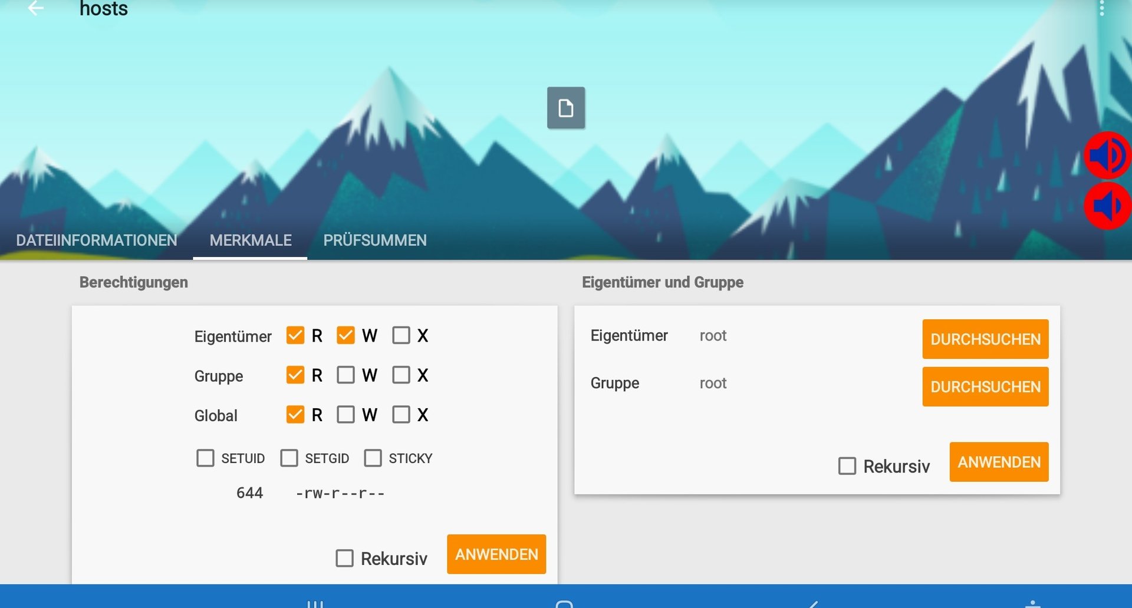Enable the SETUID checkbox
Viewport: 1132px width, 608px height.
pyautogui.click(x=205, y=458)
